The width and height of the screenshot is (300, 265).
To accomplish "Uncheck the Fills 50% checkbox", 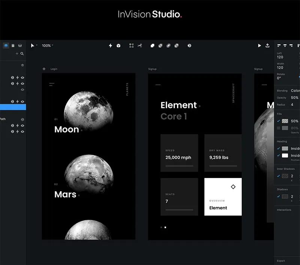I will pyautogui.click(x=278, y=121).
